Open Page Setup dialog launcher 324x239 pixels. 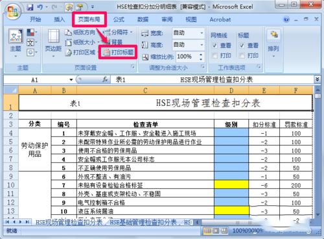point(133,67)
